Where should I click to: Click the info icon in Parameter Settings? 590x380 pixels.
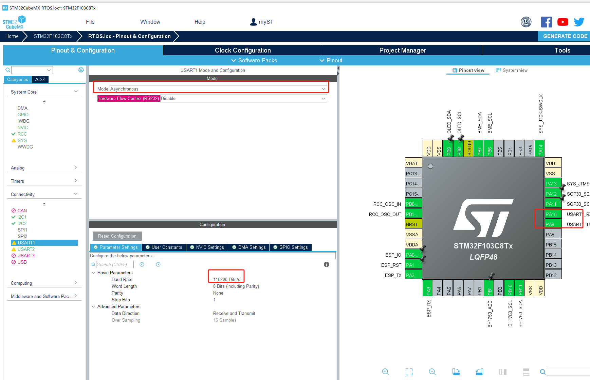(327, 264)
